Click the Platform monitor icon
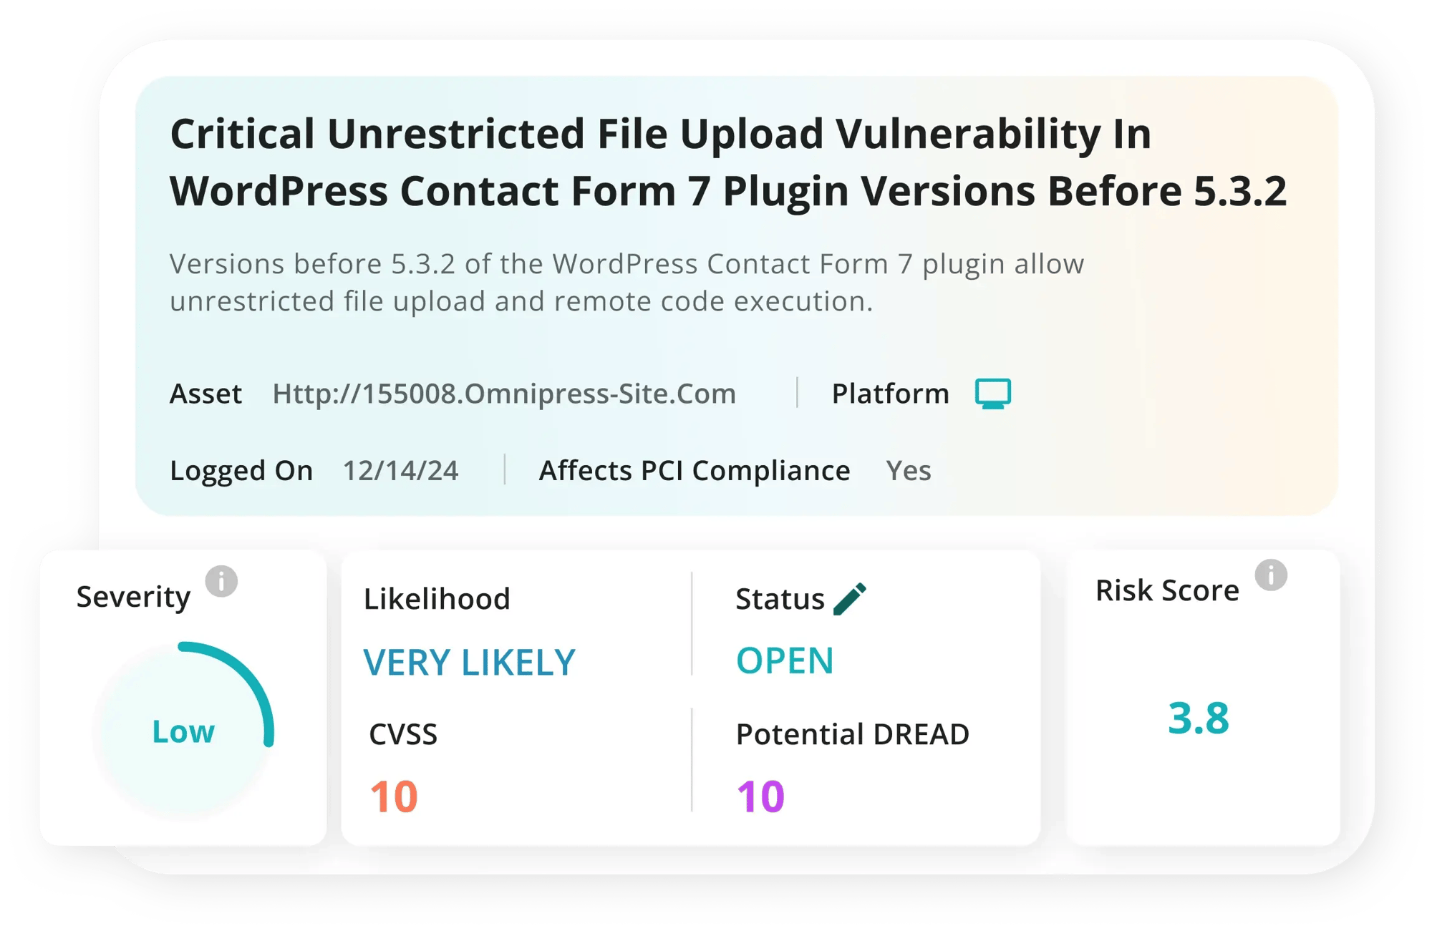This screenshot has height=931, width=1432. pos(993,394)
